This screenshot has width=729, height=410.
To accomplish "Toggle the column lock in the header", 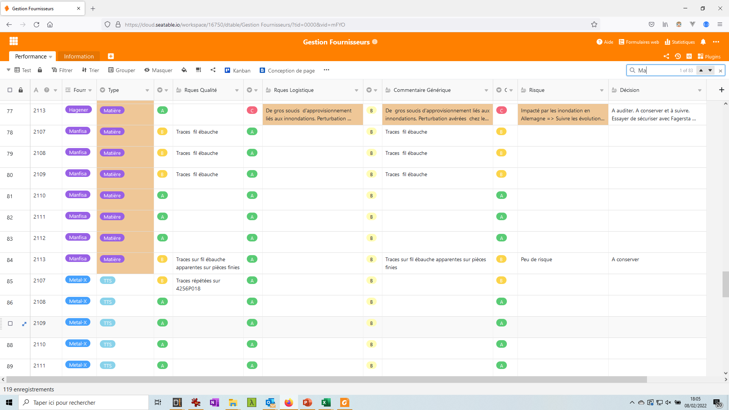I will pyautogui.click(x=21, y=90).
